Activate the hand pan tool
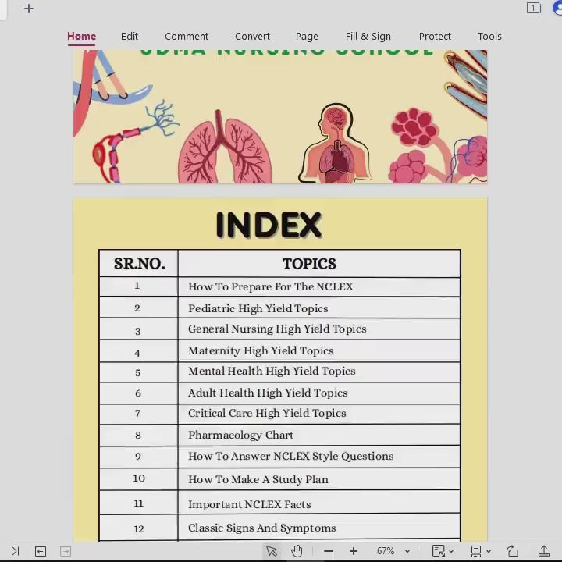 click(297, 551)
